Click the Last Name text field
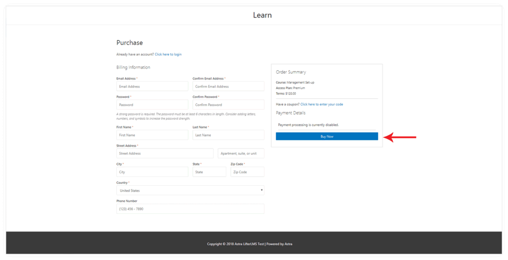 (x=228, y=135)
